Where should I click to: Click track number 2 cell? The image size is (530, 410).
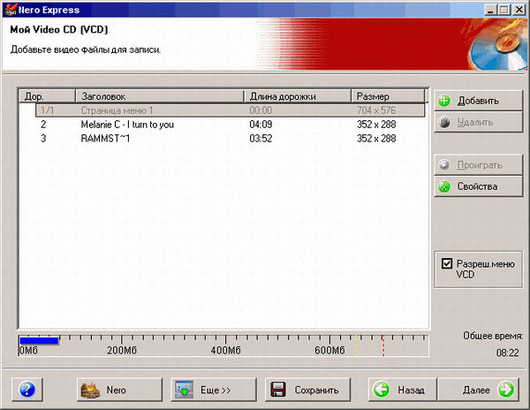click(43, 125)
